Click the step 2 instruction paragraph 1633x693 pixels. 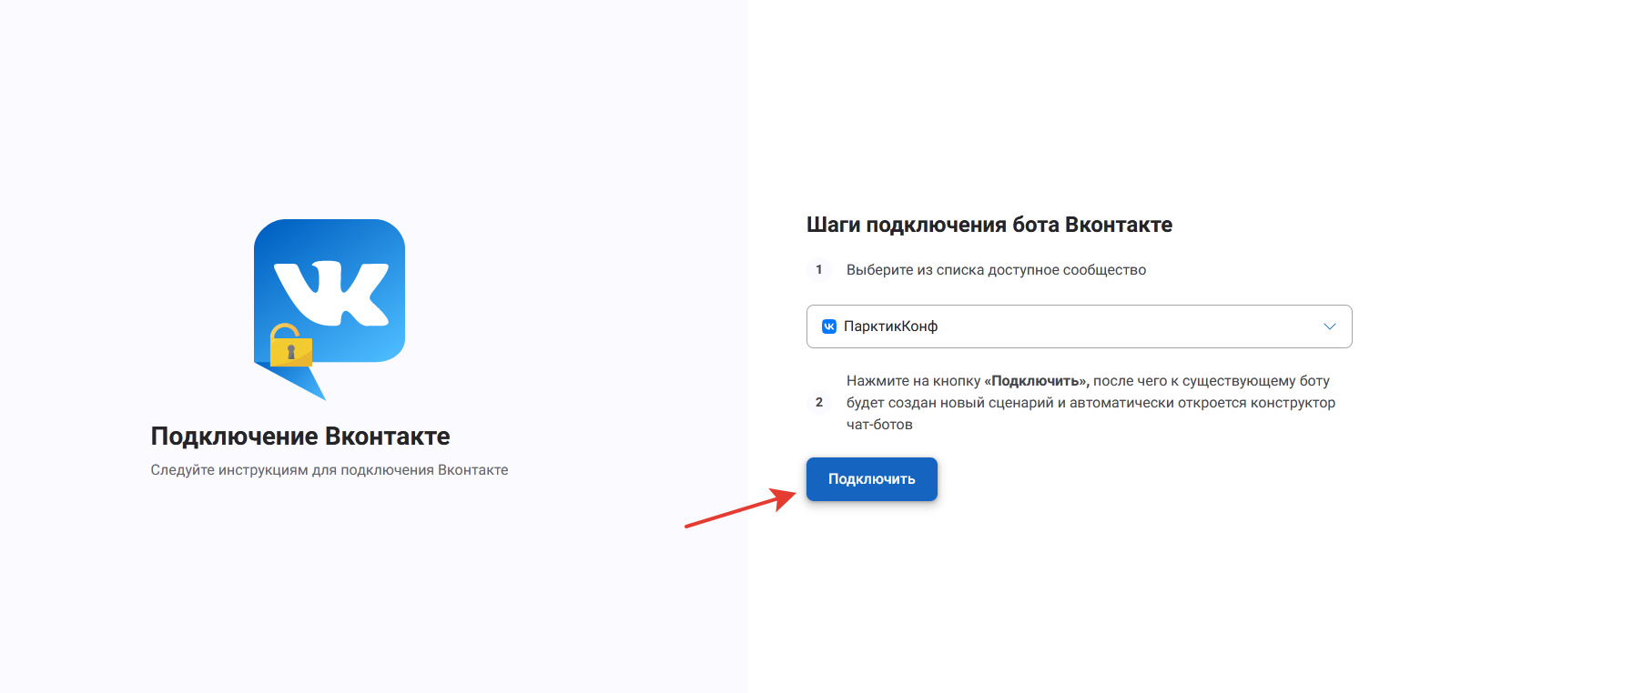1090,403
